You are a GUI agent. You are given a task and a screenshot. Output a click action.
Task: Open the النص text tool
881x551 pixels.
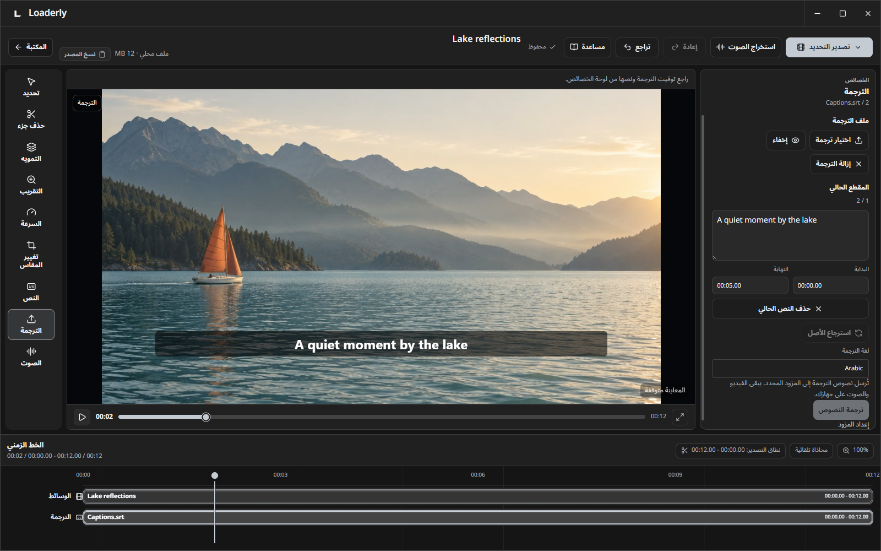click(31, 292)
